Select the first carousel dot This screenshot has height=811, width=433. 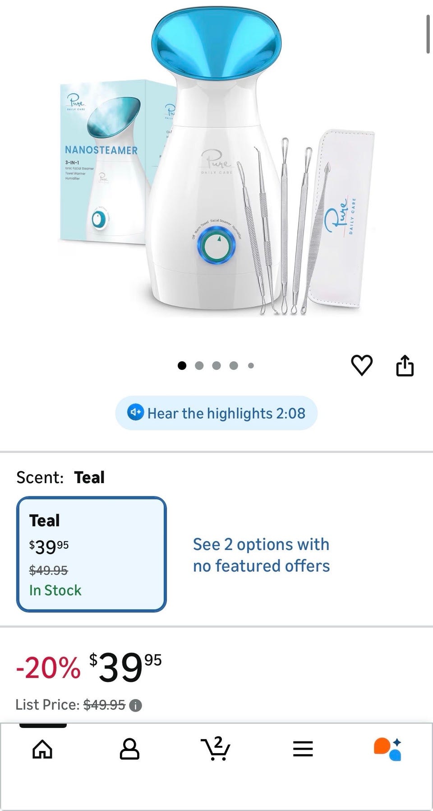pyautogui.click(x=182, y=366)
